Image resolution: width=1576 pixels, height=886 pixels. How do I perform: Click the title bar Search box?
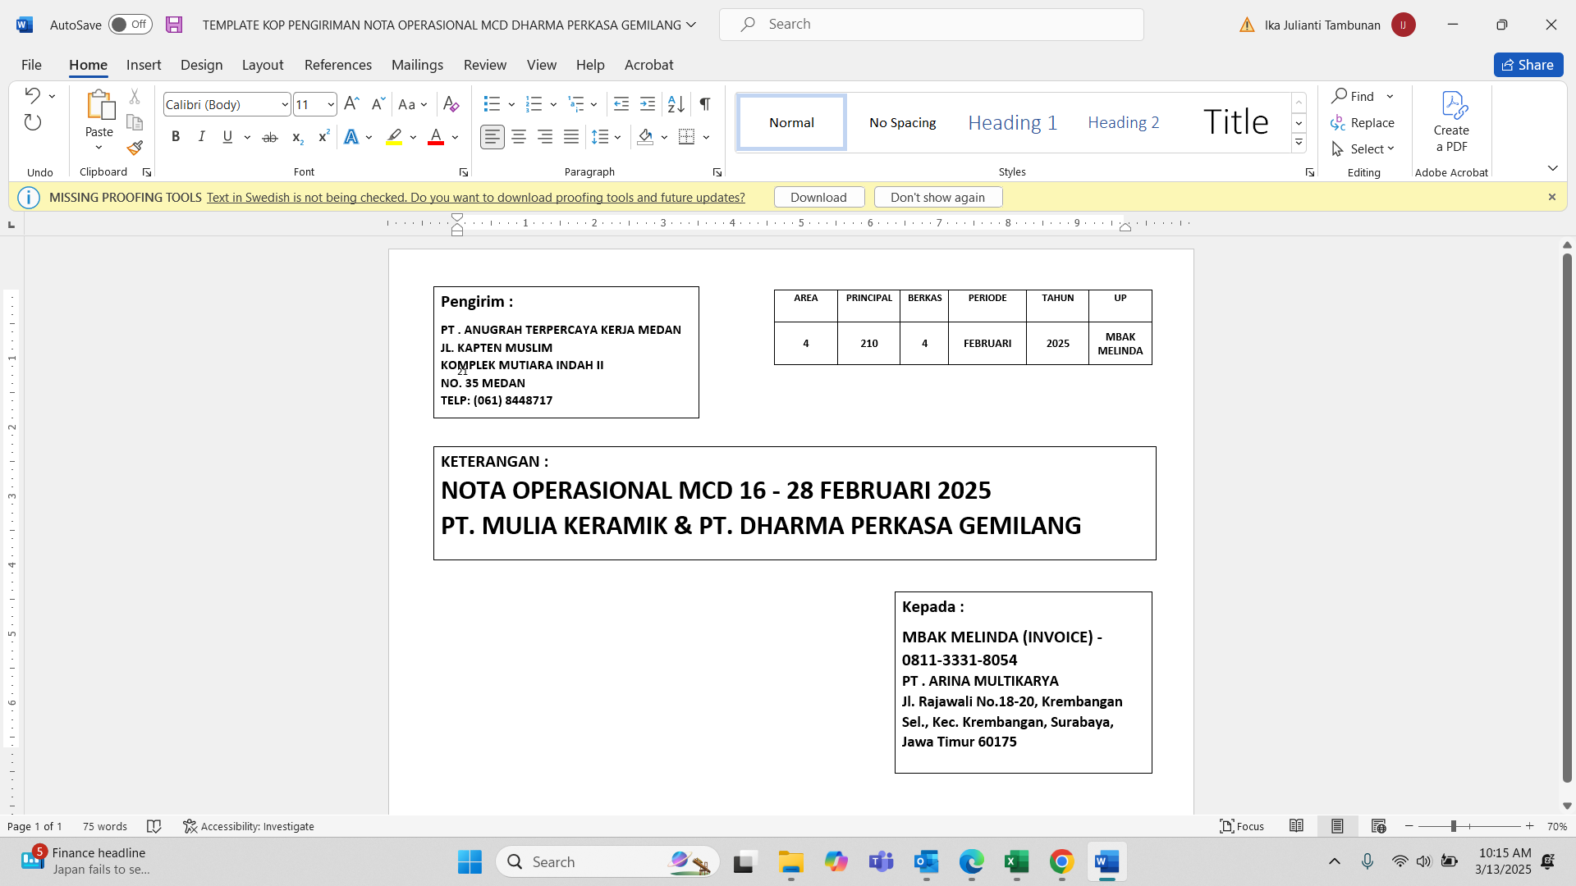[932, 25]
